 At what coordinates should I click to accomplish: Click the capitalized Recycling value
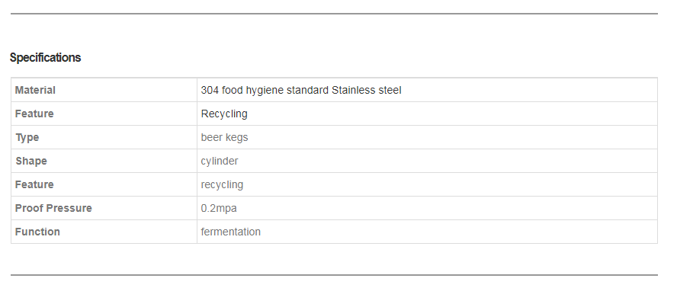pyautogui.click(x=224, y=114)
